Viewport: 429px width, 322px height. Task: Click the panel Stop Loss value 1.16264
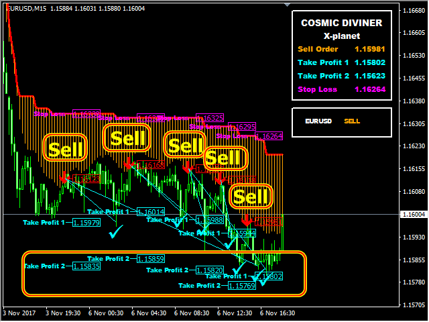[x=370, y=89]
